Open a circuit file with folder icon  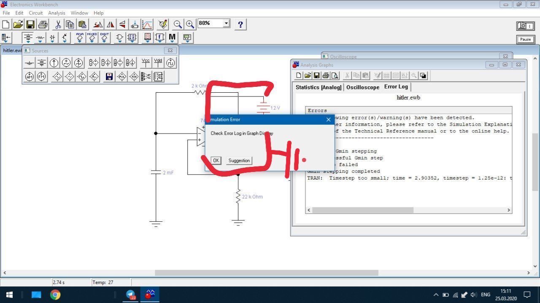pyautogui.click(x=18, y=24)
